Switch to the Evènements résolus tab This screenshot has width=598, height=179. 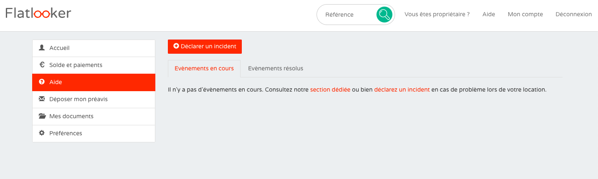(x=276, y=68)
